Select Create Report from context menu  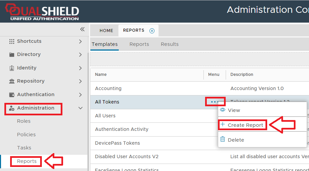point(245,125)
